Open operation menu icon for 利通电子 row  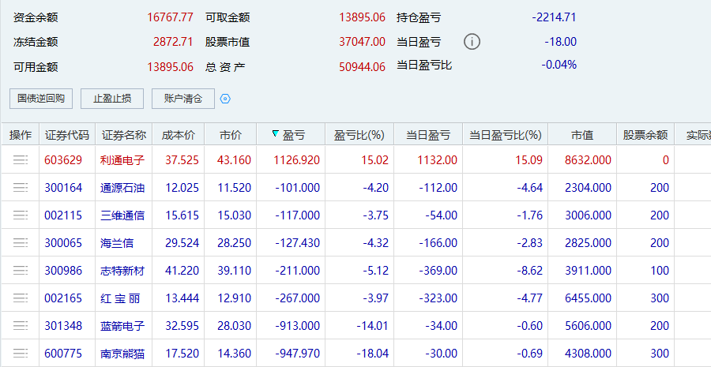[21, 159]
